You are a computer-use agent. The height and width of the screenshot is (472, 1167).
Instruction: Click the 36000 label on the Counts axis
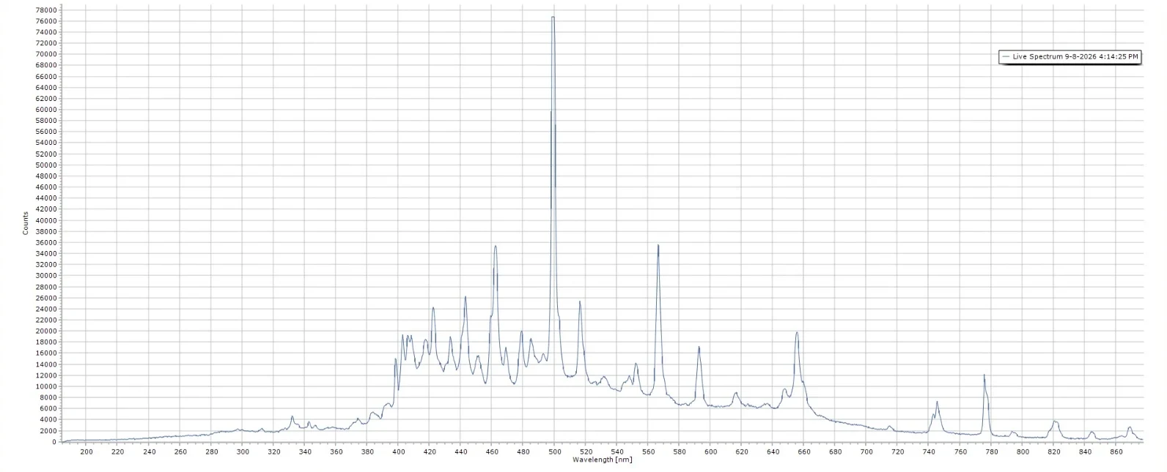pyautogui.click(x=46, y=243)
